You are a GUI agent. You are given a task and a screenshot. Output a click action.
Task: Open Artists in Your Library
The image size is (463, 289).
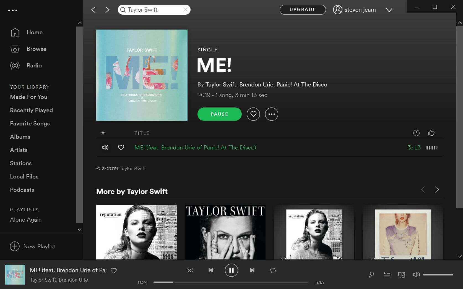(x=19, y=150)
